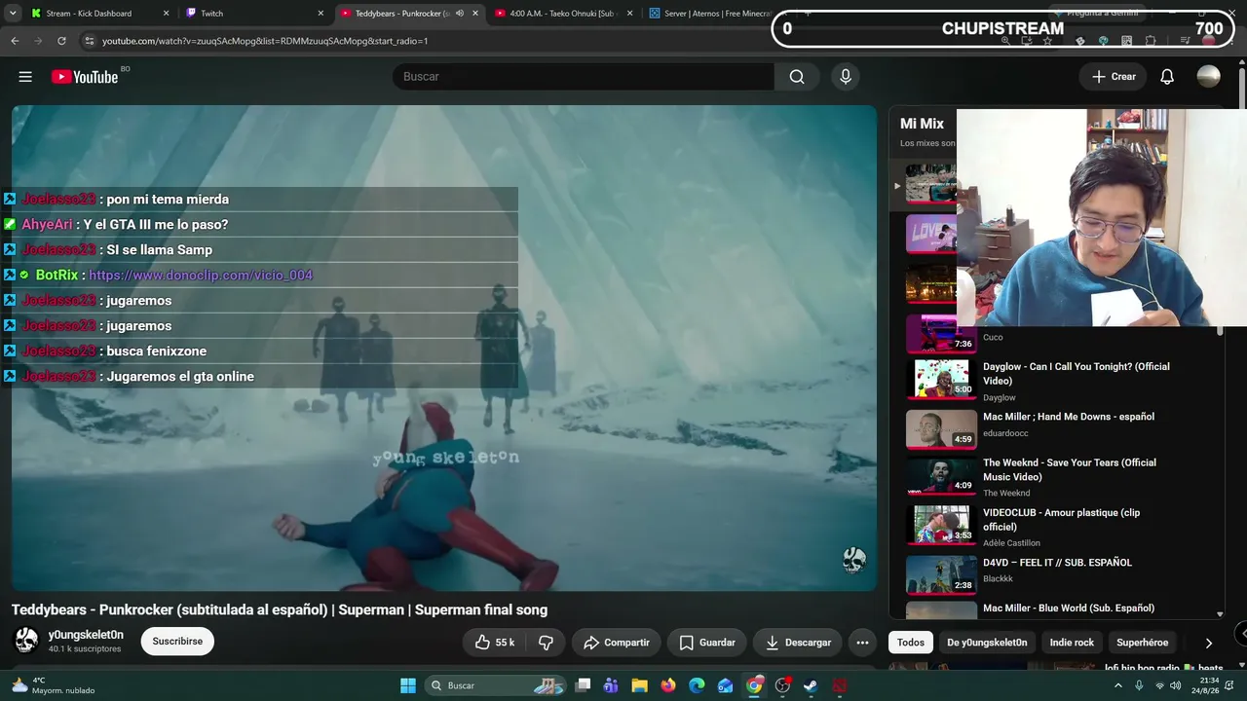Close the Teddybears - Punkrocker tab
Viewport: 1247px width, 701px height.
click(475, 14)
